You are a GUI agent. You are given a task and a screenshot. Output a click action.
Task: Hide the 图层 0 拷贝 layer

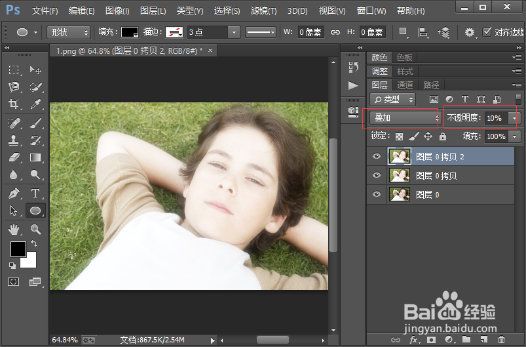pos(377,175)
